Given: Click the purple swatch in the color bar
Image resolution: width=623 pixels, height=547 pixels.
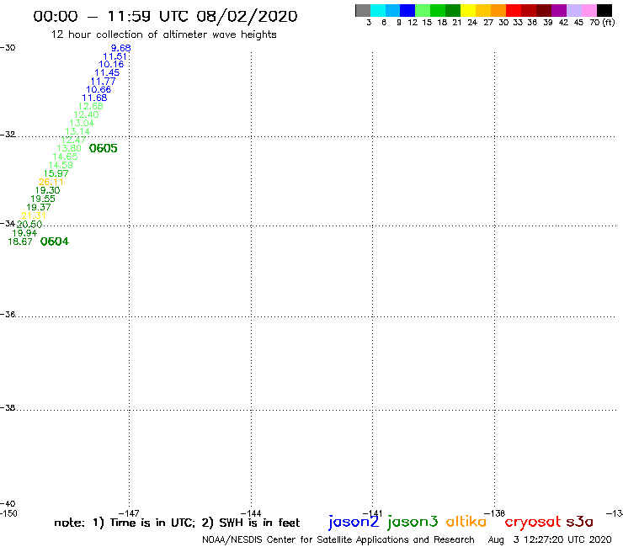Looking at the screenshot, I should coord(559,10).
